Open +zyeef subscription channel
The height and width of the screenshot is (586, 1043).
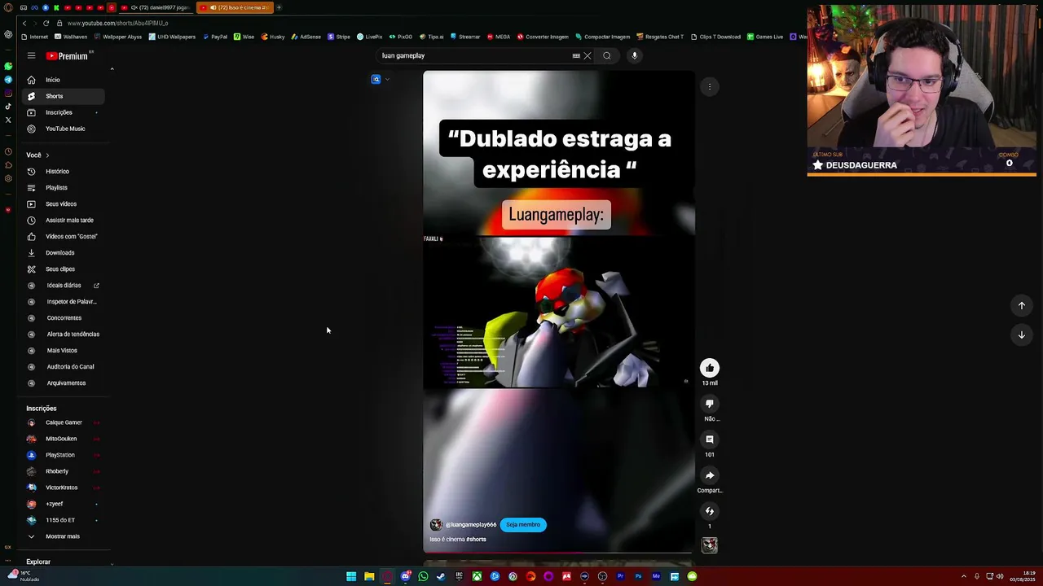click(x=64, y=504)
